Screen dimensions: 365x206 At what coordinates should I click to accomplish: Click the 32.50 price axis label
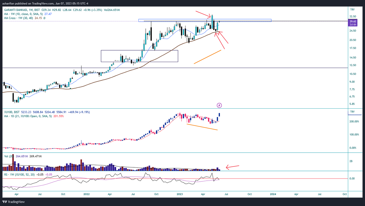pos(353,16)
